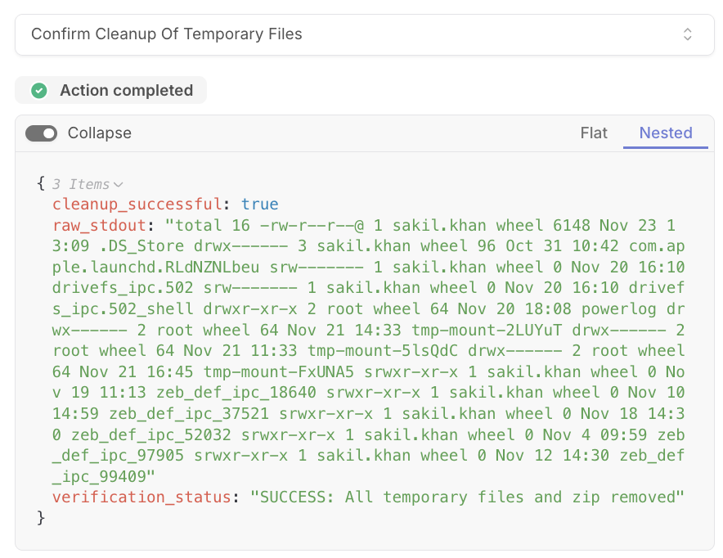Select the cleanup_successful key

click(x=137, y=204)
